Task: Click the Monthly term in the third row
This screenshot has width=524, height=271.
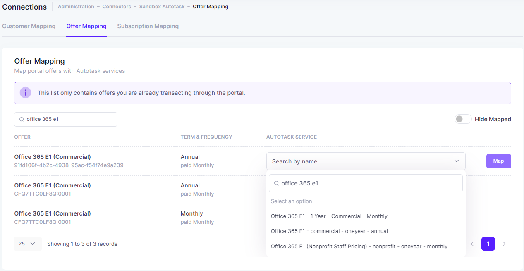Action: [191, 213]
